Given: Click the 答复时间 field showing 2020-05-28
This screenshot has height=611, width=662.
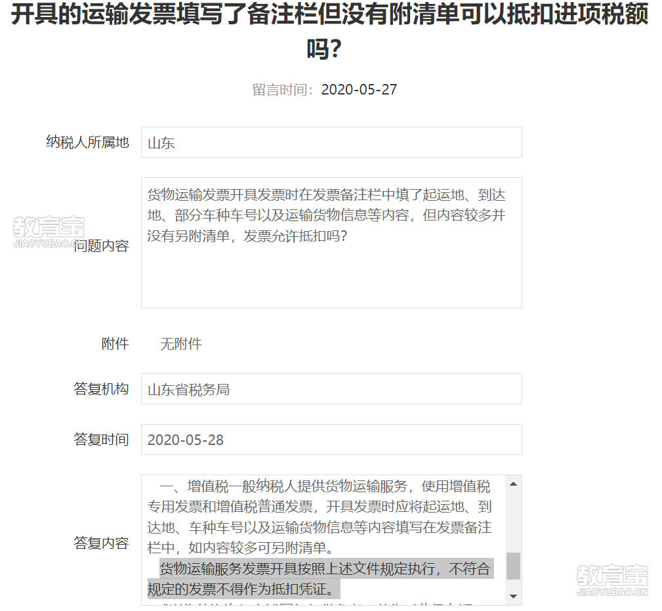Looking at the screenshot, I should (331, 440).
